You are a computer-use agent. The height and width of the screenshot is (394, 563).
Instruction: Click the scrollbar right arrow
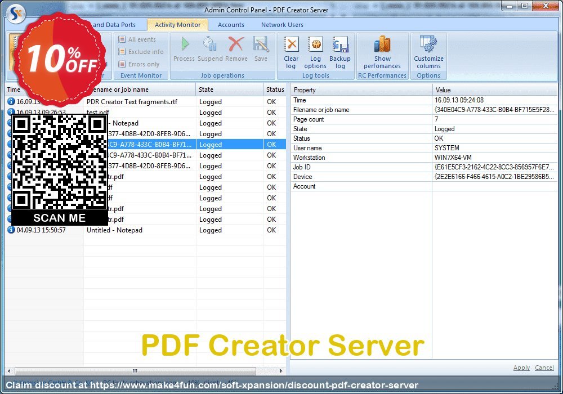coord(281,371)
